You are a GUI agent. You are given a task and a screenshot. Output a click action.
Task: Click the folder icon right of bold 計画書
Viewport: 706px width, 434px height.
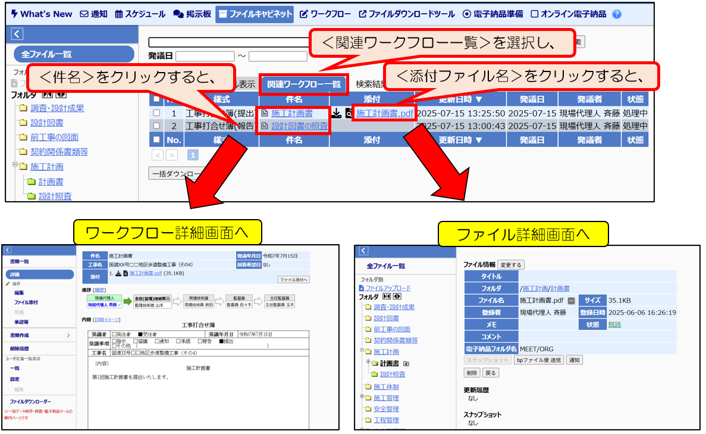click(x=406, y=363)
